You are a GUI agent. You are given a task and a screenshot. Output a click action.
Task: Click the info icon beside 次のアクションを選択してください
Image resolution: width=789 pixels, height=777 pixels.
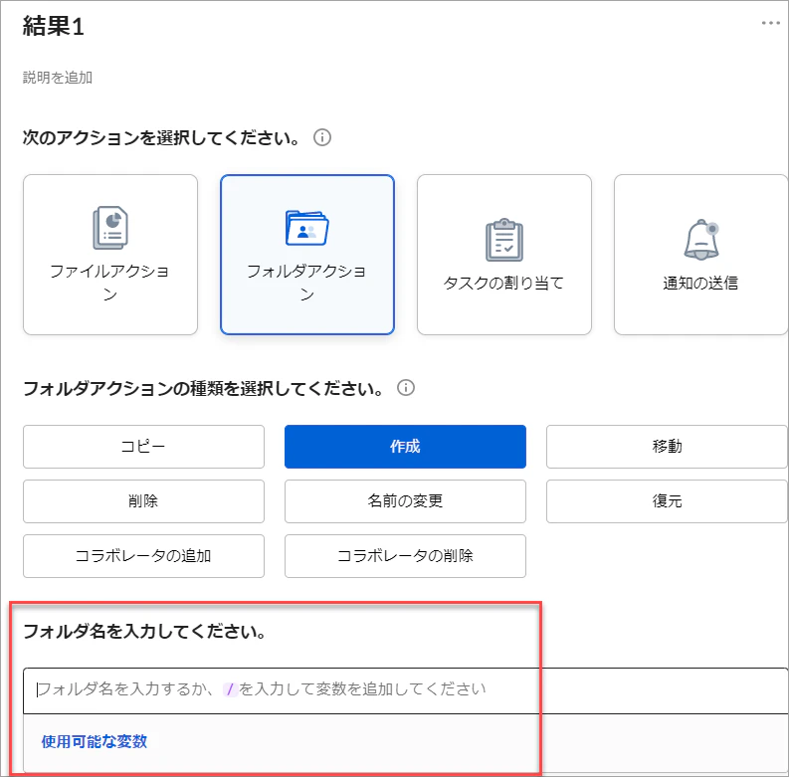coord(322,137)
